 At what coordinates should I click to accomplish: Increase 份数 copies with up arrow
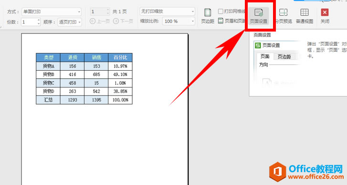(x=39, y=20)
